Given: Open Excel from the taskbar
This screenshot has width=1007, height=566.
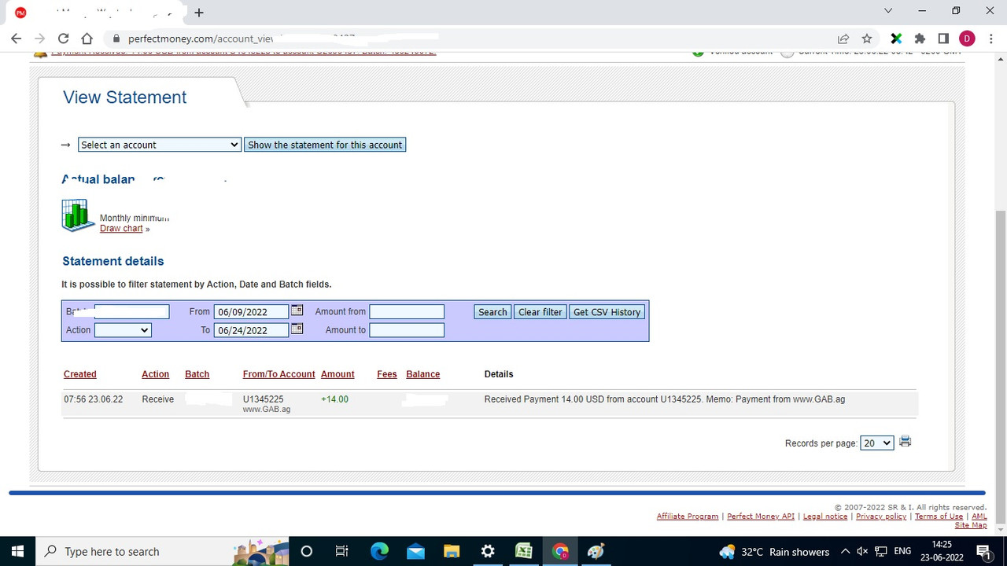Looking at the screenshot, I should (x=524, y=551).
